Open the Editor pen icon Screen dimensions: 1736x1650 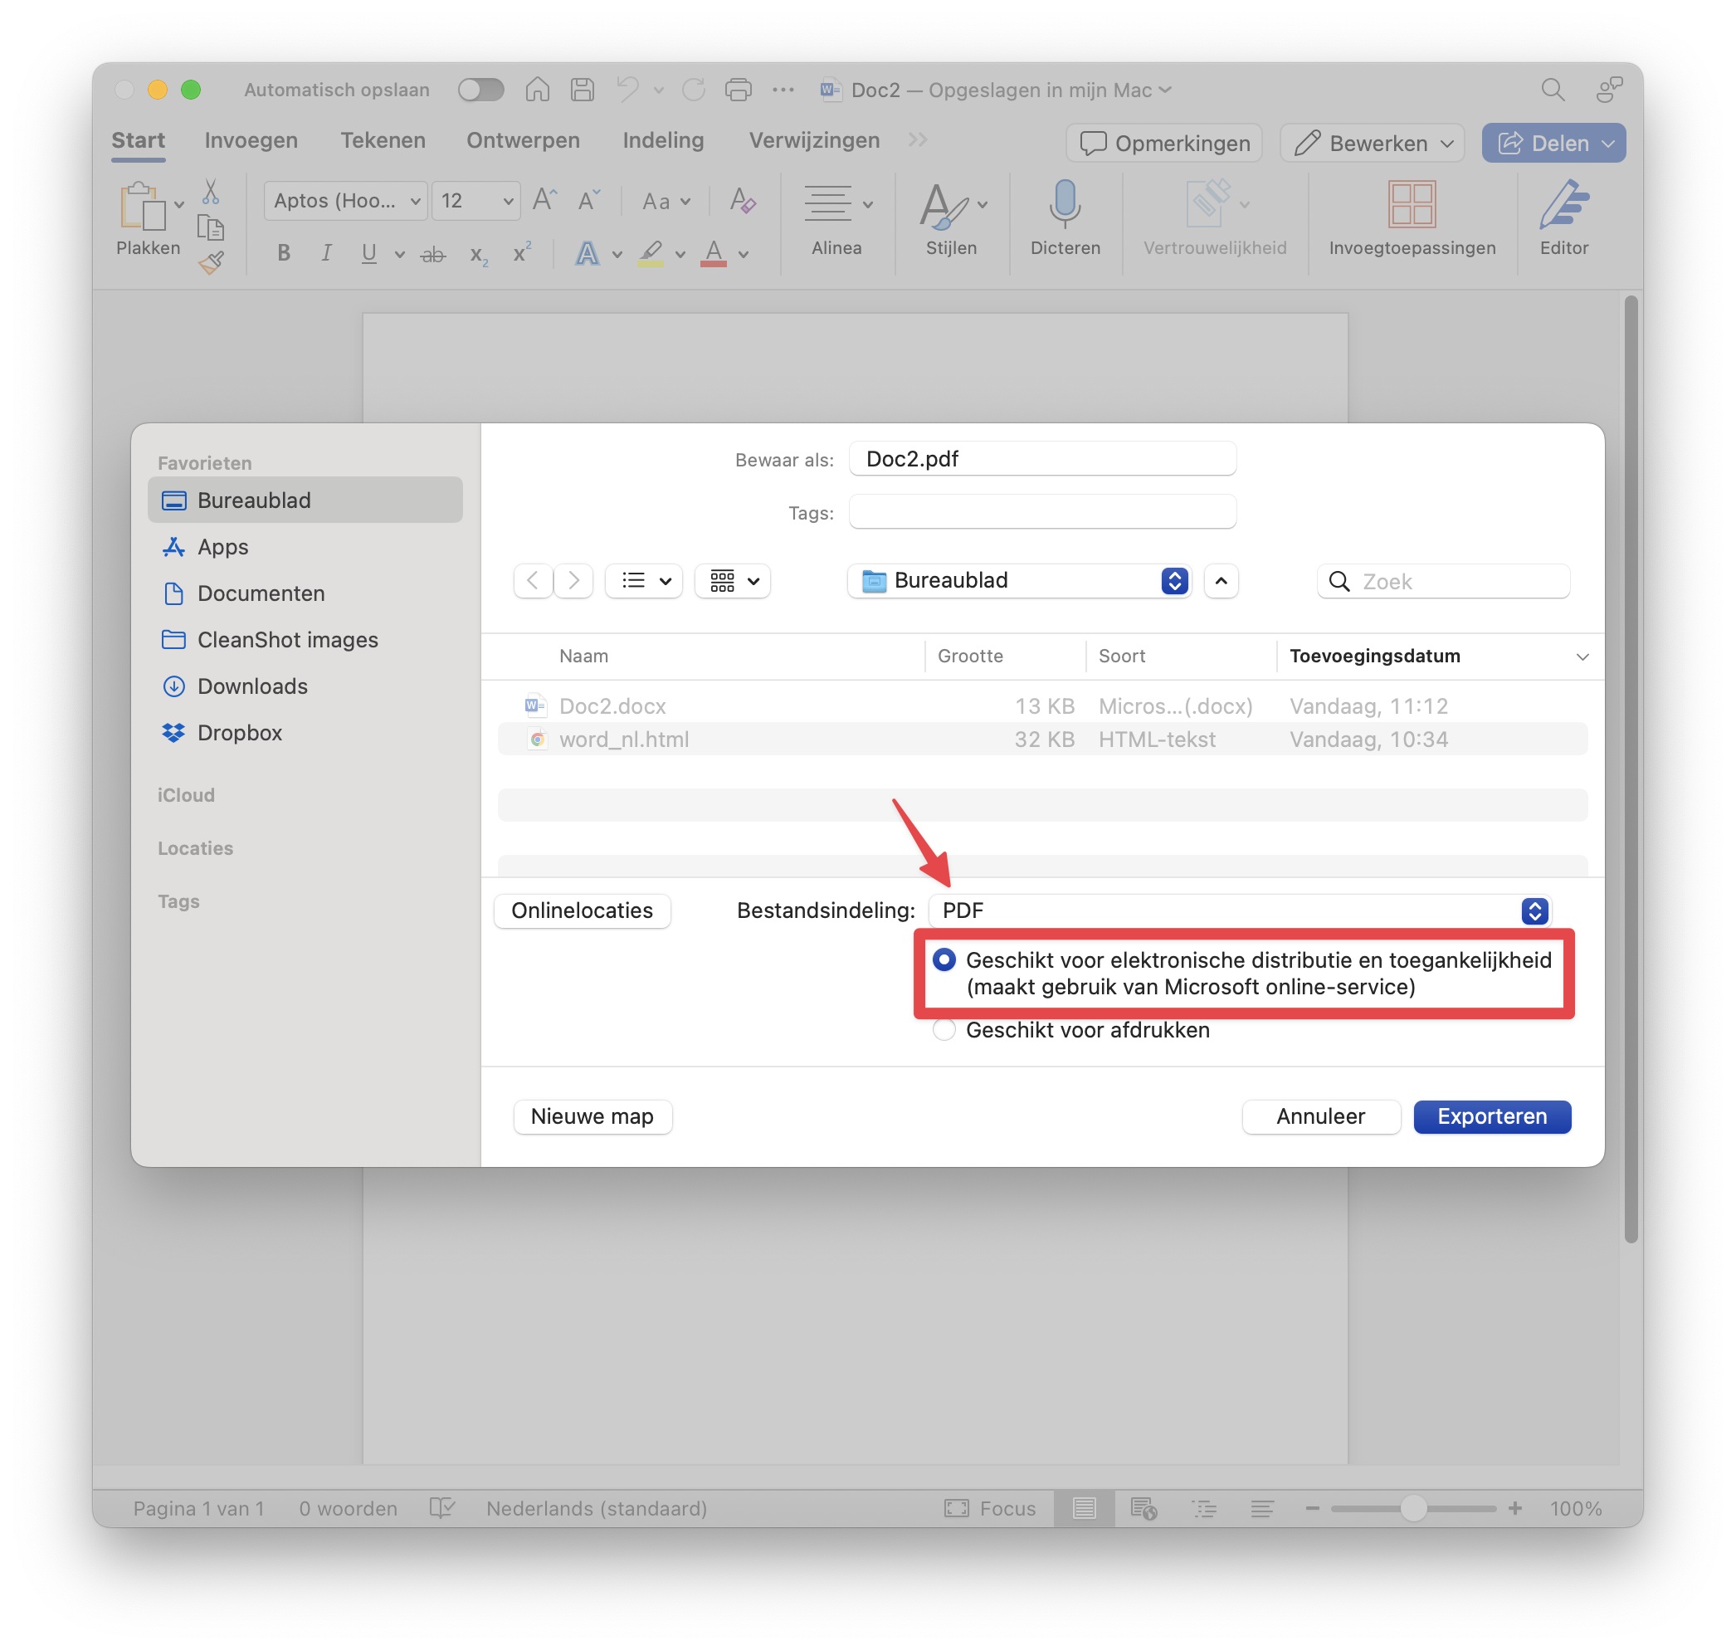coord(1563,204)
